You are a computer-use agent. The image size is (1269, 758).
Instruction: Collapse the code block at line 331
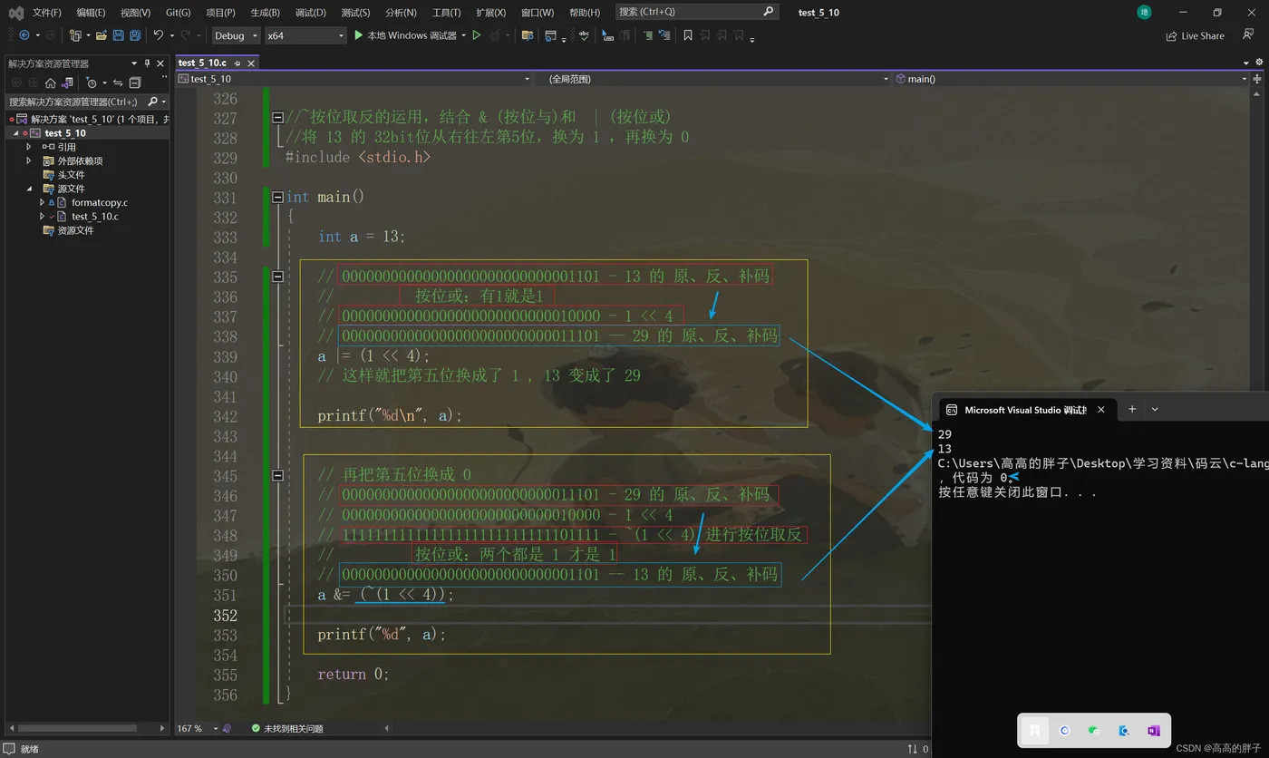277,196
